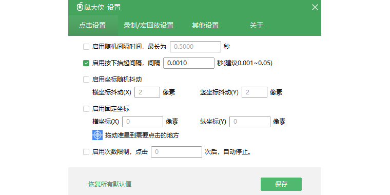The height and width of the screenshot is (195, 390).
Task: Click the blue crosshair target icon
Action: tap(98, 135)
